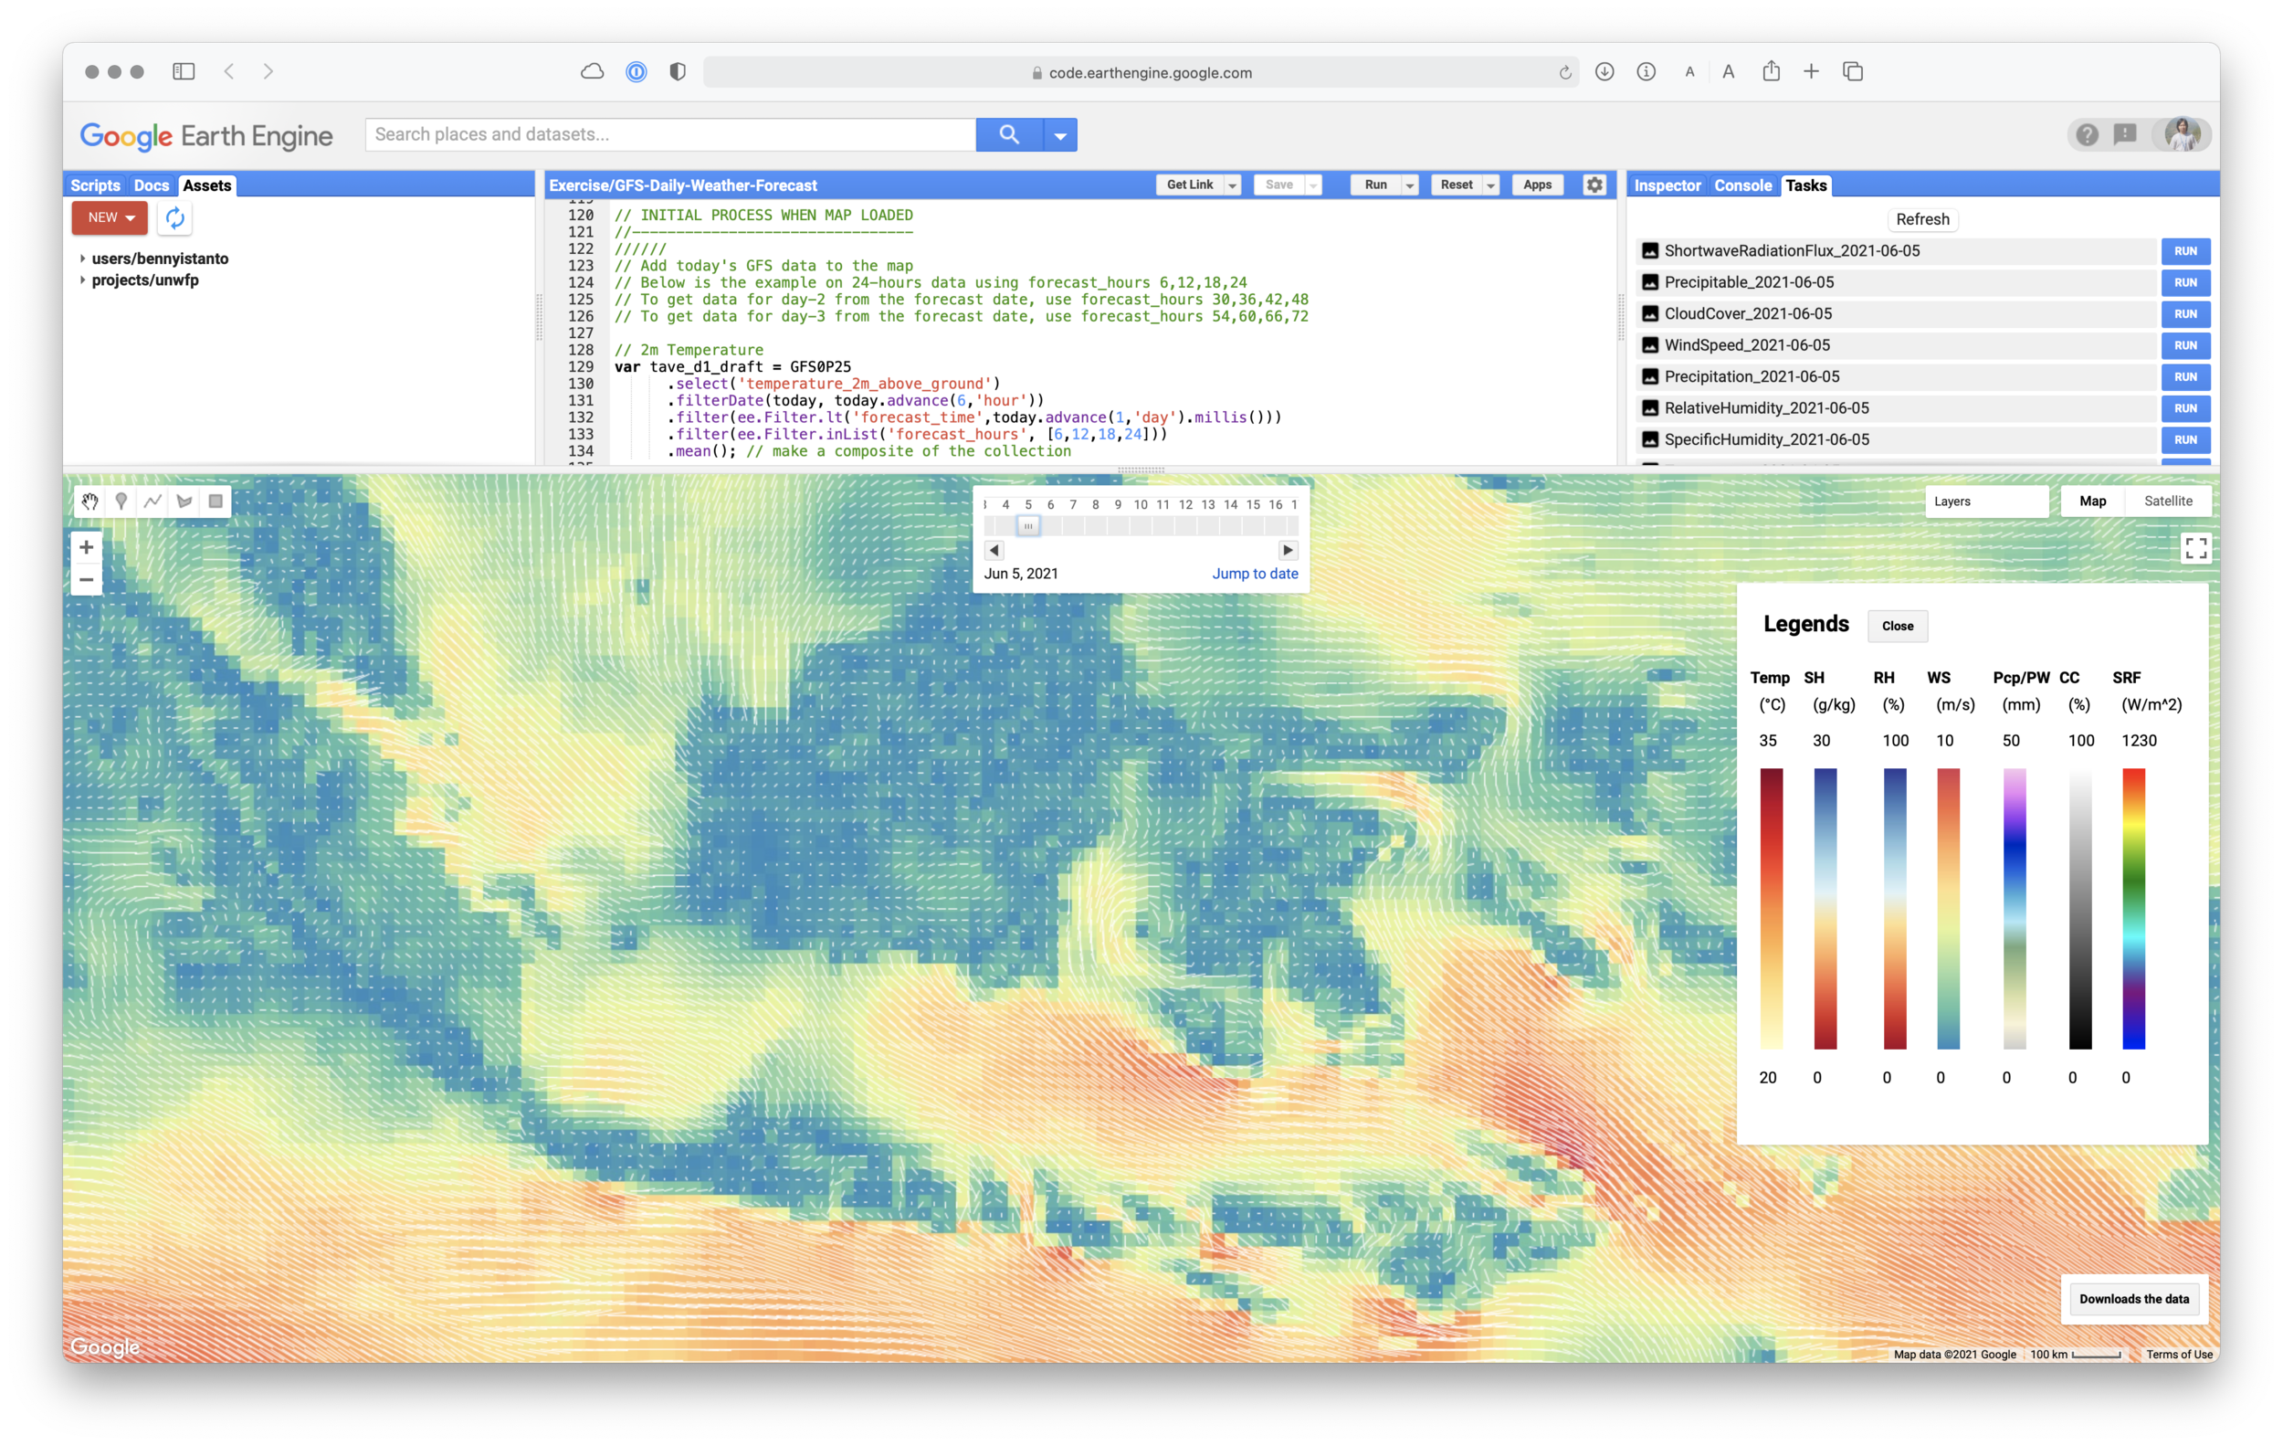This screenshot has height=1446, width=2283.
Task: Select the add marker tool
Action: click(x=121, y=501)
